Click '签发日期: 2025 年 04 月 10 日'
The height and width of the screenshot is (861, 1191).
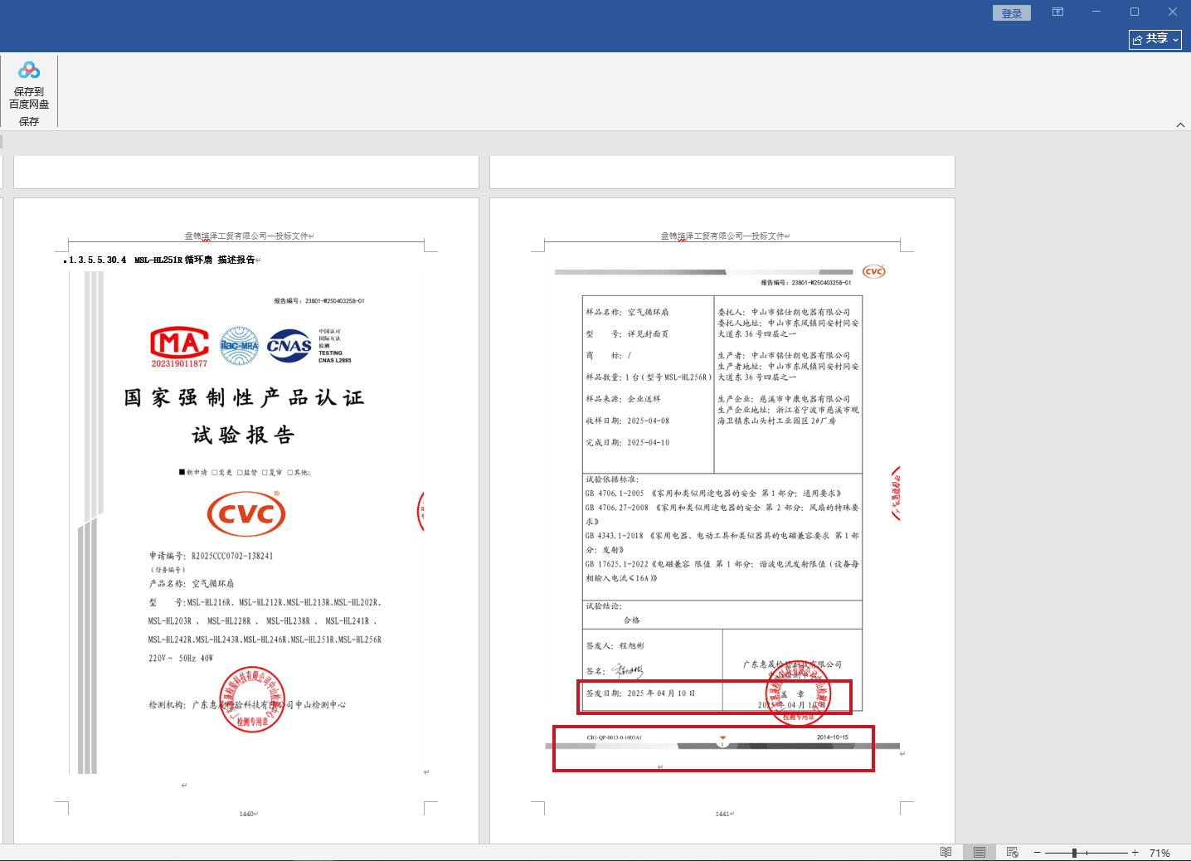click(x=640, y=693)
